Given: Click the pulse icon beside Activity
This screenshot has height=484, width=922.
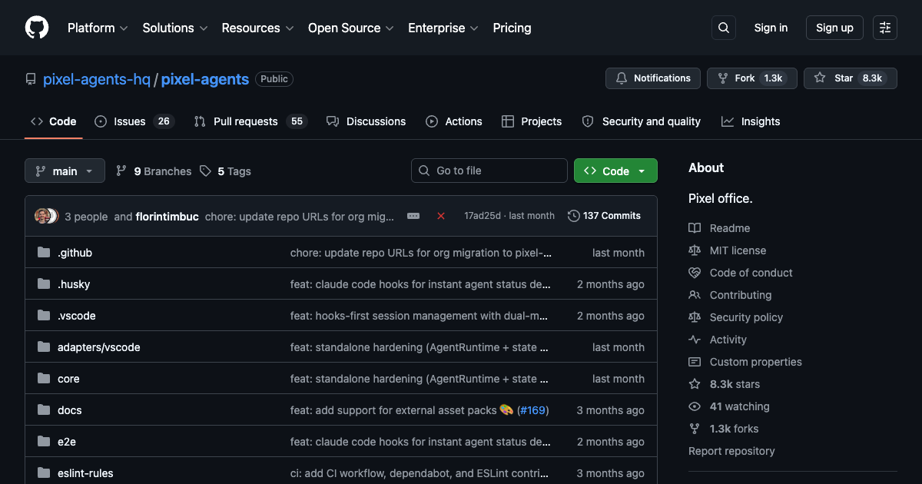Looking at the screenshot, I should pyautogui.click(x=695, y=340).
